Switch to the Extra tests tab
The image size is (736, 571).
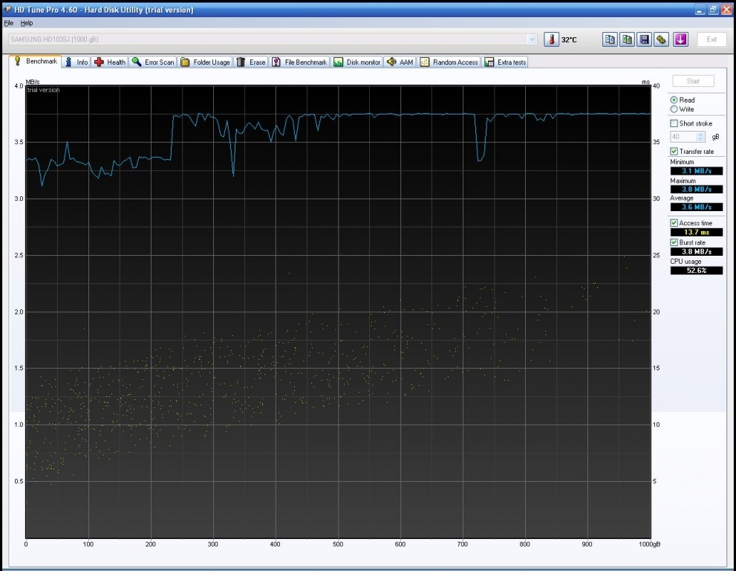coord(506,62)
